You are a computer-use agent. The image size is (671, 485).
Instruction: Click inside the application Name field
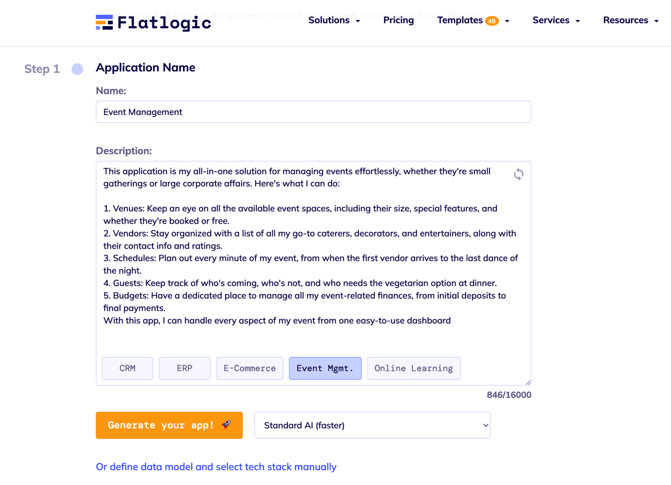click(x=313, y=112)
